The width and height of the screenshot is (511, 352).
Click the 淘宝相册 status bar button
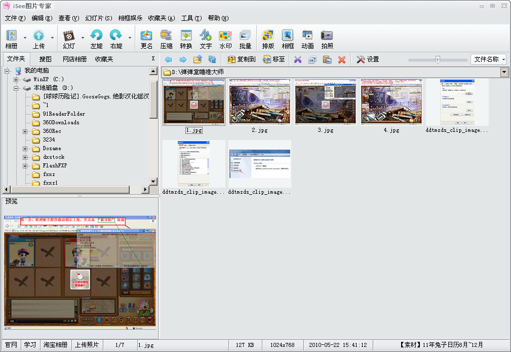[x=55, y=345]
